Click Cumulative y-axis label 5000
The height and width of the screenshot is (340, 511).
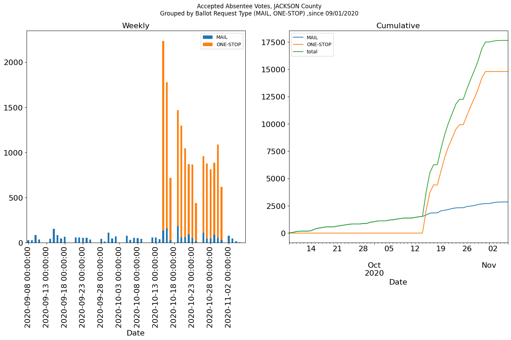(x=276, y=179)
